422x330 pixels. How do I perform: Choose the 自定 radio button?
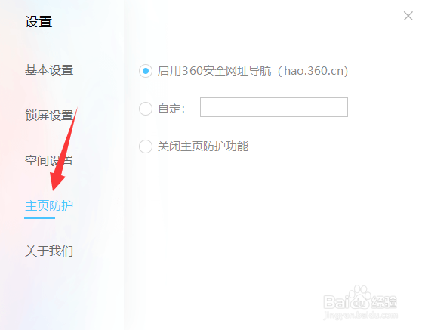click(x=146, y=109)
